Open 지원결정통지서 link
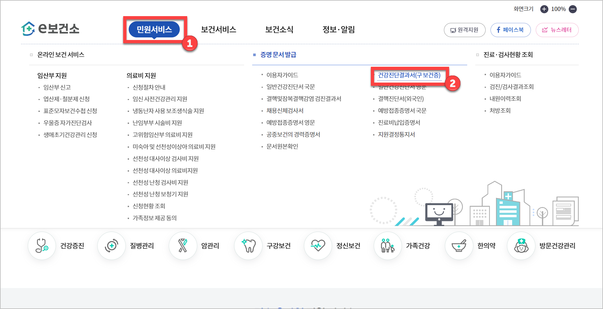 [x=396, y=135]
